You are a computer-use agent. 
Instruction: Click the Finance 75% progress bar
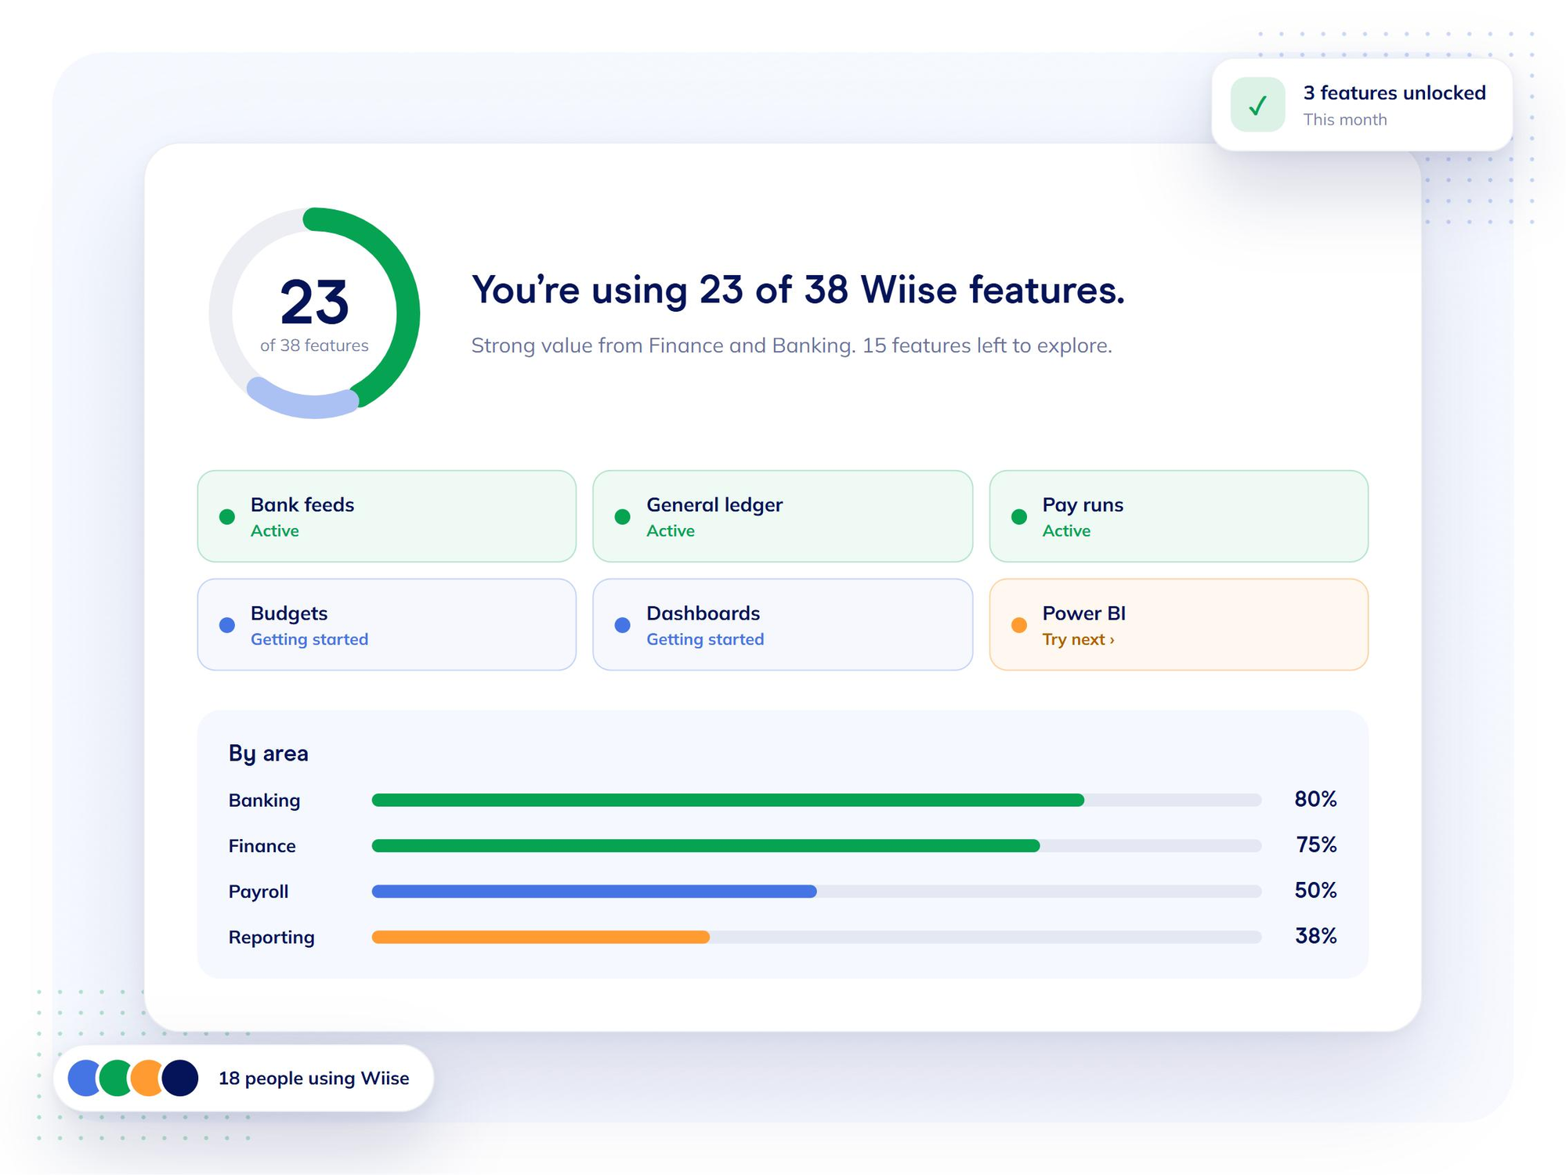tap(816, 845)
